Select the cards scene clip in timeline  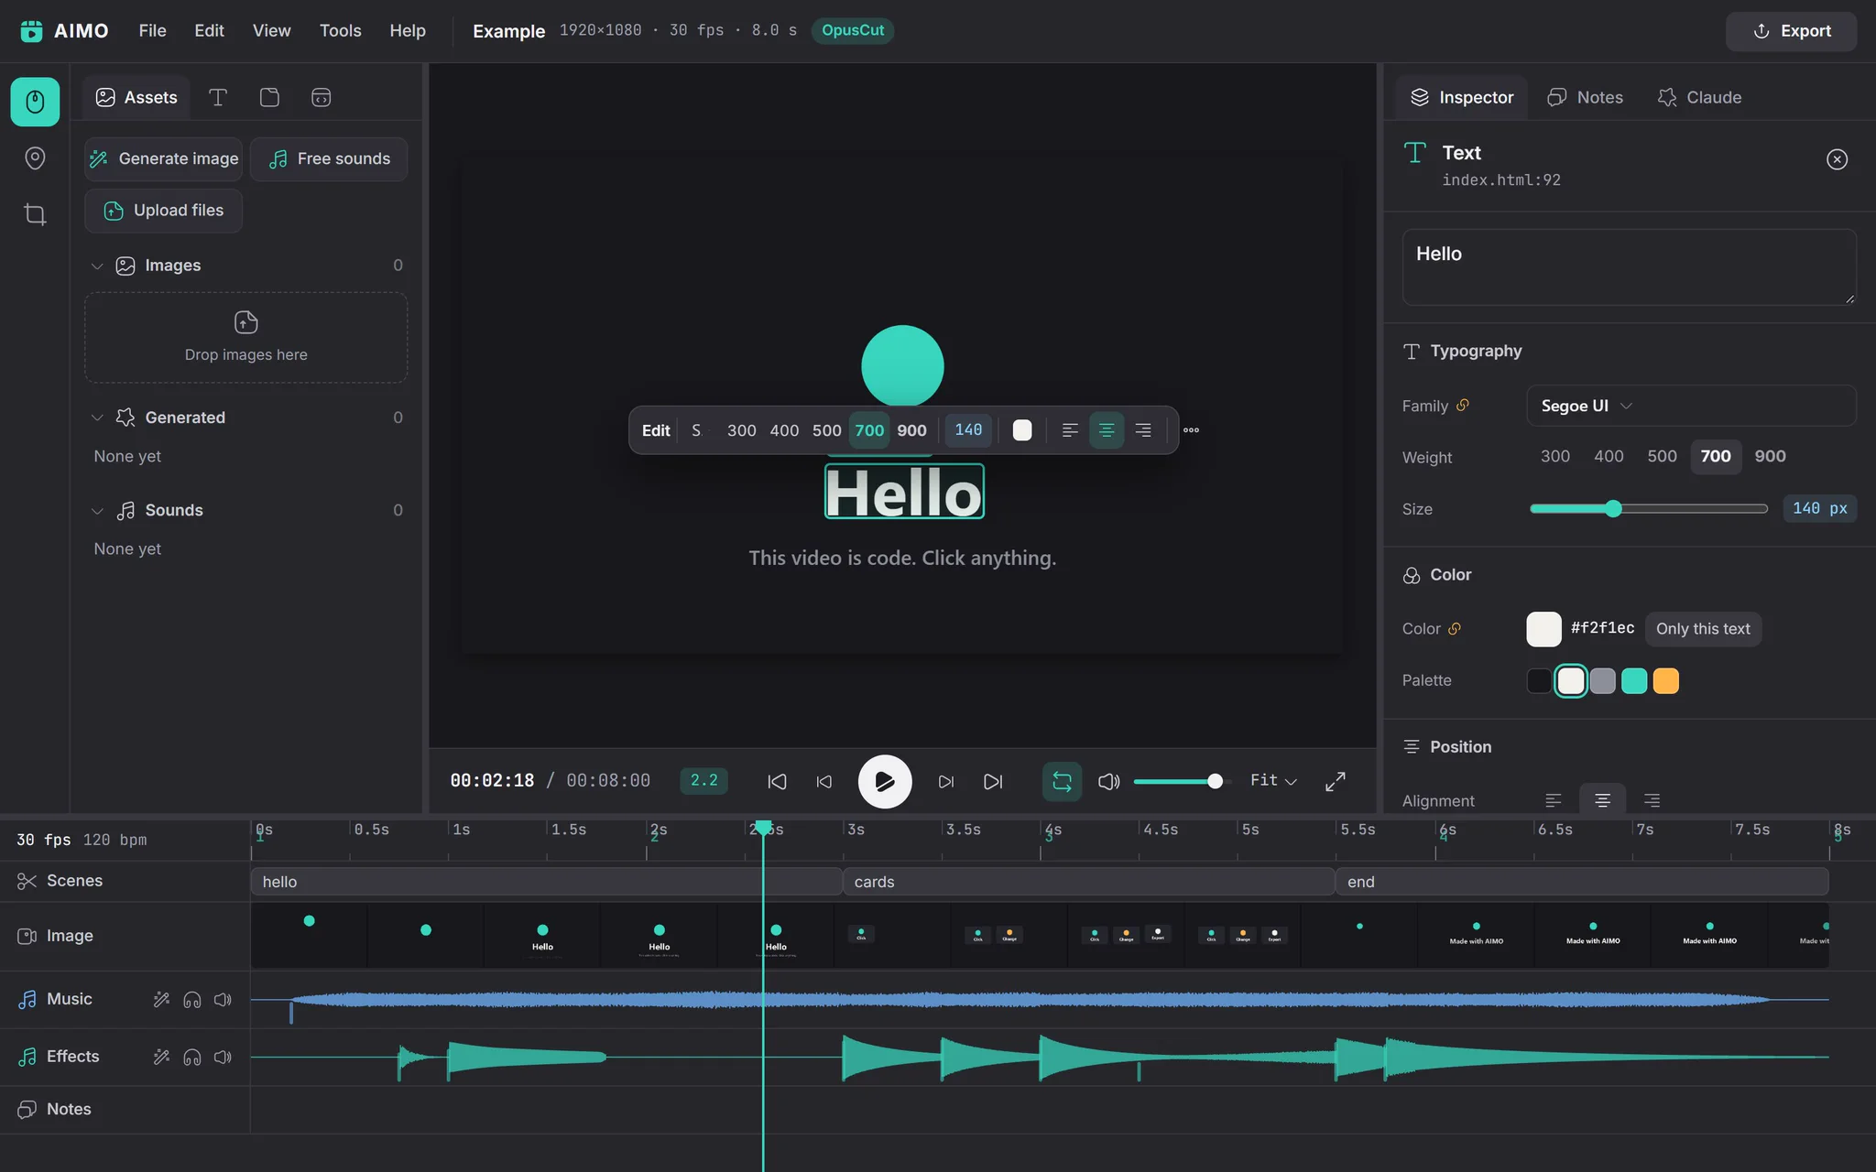click(1088, 882)
